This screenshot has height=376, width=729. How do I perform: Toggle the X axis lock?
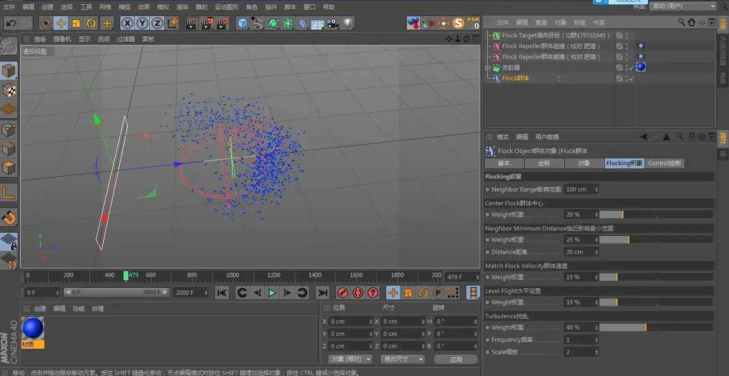(x=127, y=23)
